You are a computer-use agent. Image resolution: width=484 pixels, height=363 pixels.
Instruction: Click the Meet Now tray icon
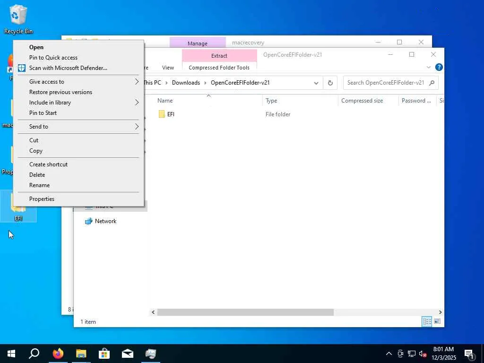pos(400,354)
